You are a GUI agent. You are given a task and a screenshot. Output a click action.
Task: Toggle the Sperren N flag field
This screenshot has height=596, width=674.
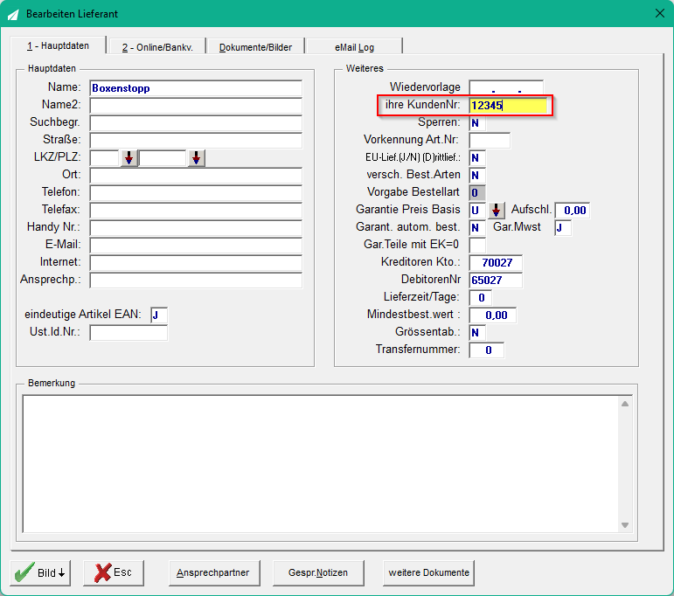click(477, 123)
